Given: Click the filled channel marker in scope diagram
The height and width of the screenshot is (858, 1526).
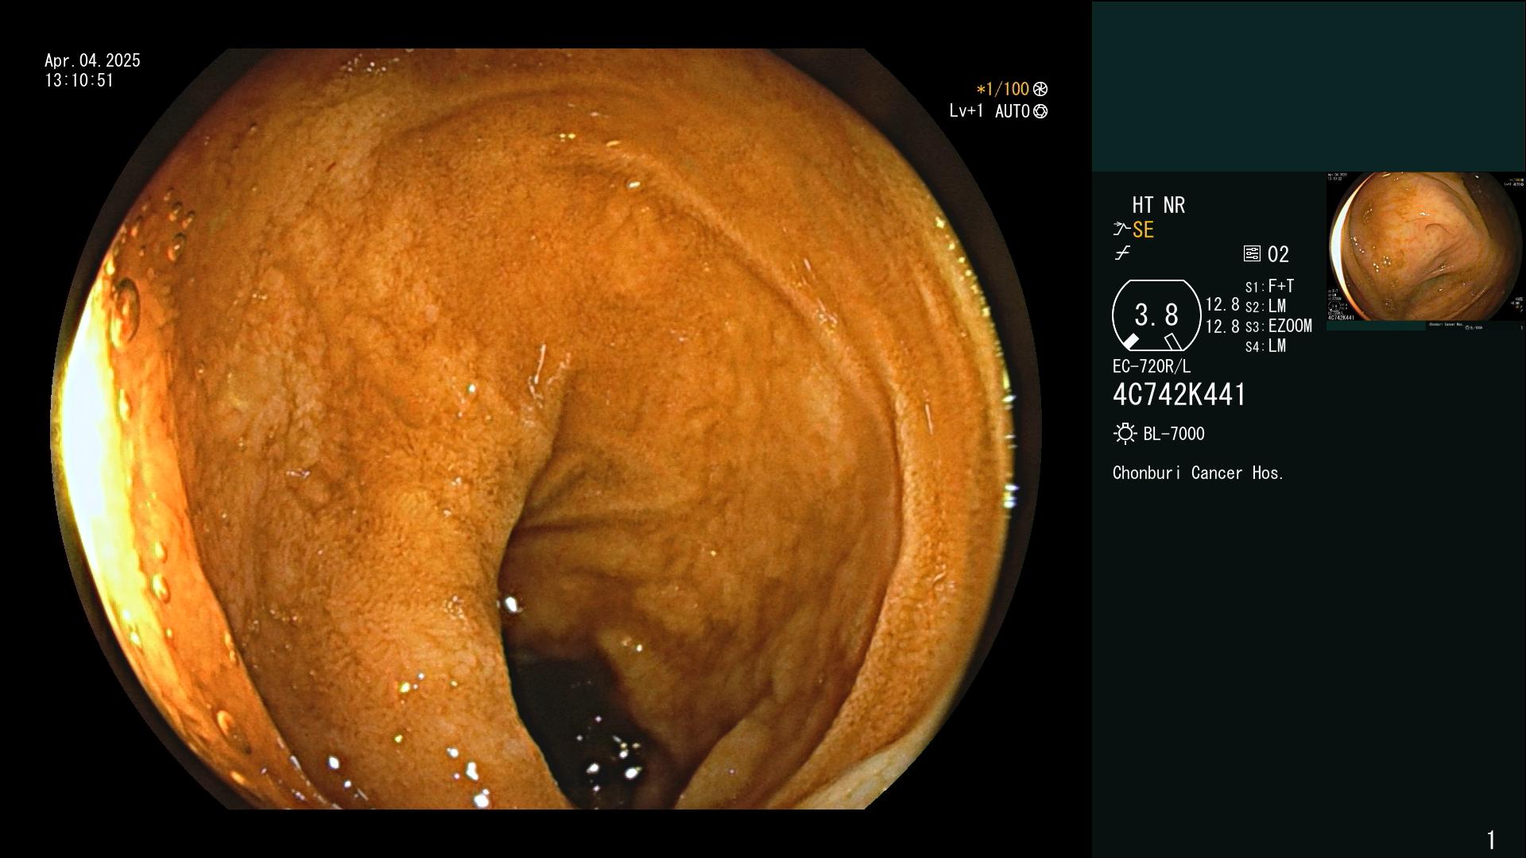Looking at the screenshot, I should click(1130, 342).
